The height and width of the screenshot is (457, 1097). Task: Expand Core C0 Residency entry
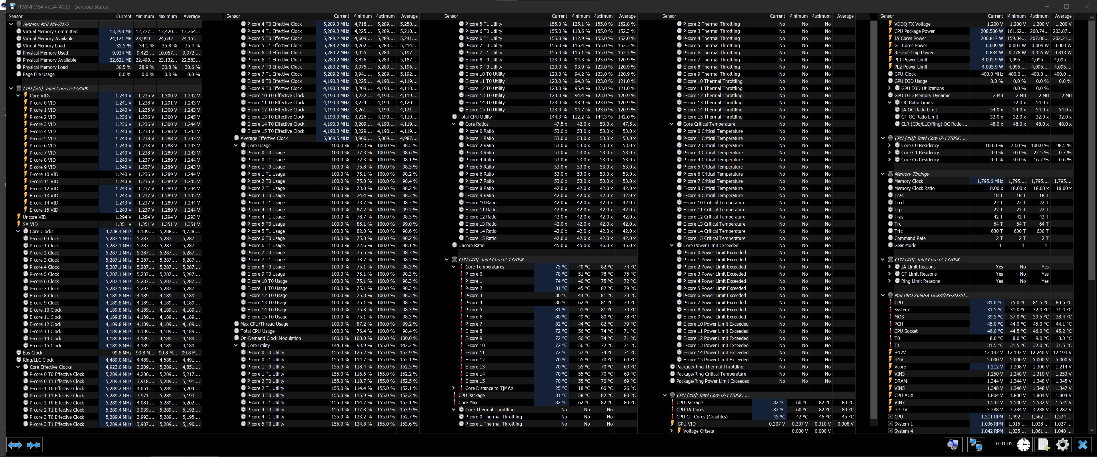coord(890,145)
